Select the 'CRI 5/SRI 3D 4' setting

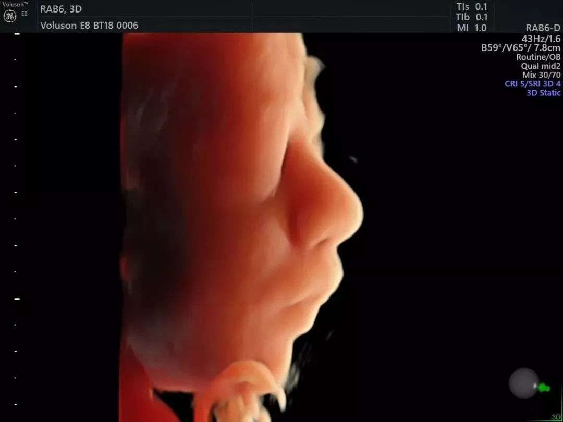pos(532,84)
